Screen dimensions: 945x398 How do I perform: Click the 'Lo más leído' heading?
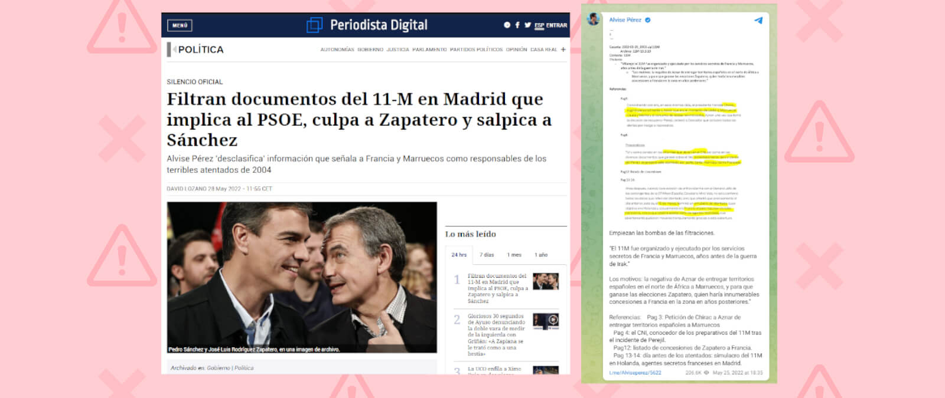point(471,234)
